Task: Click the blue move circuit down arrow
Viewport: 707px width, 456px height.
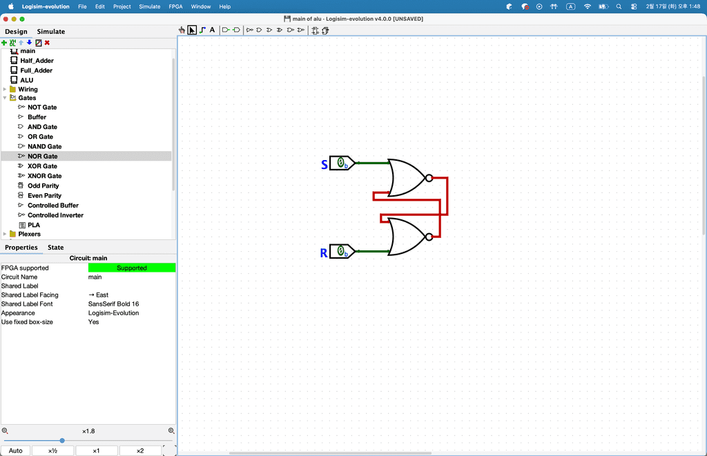Action: 29,43
